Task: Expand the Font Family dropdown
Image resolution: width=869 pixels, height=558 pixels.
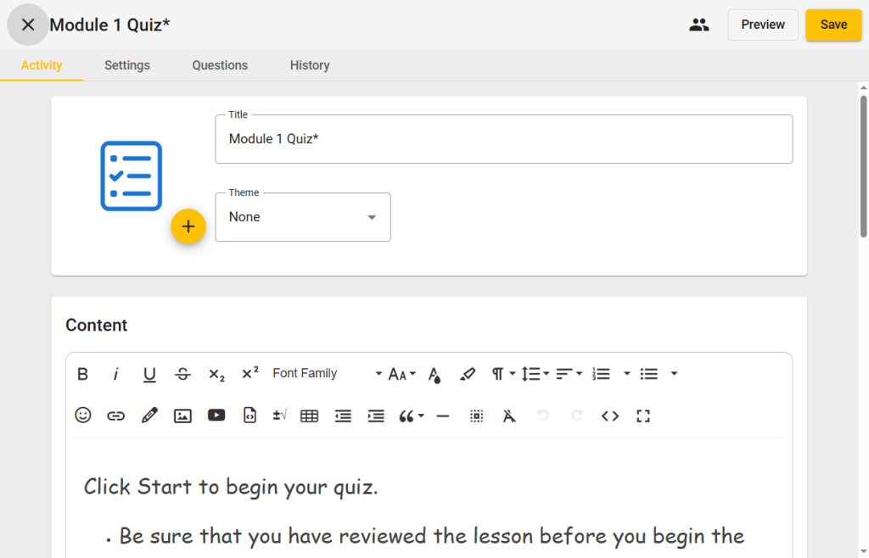Action: coord(327,374)
